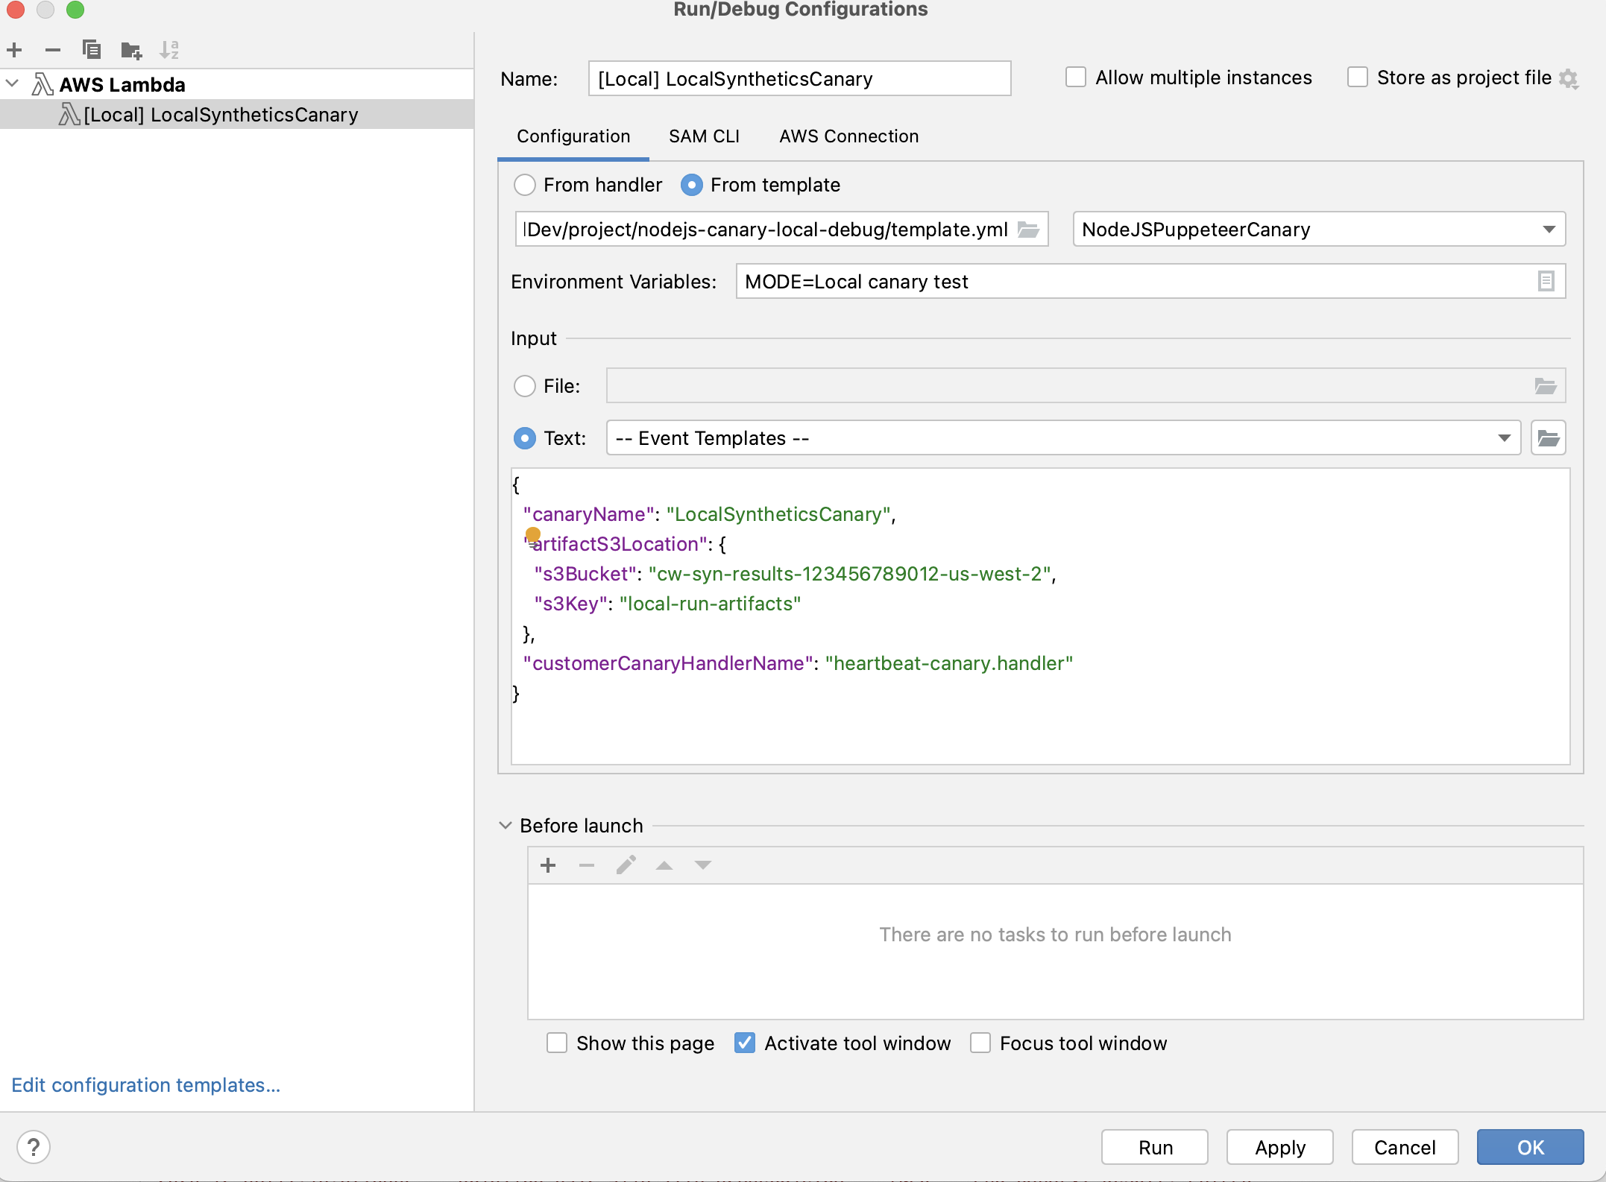Sort configurations alphabetically
The image size is (1606, 1182).
[x=169, y=49]
